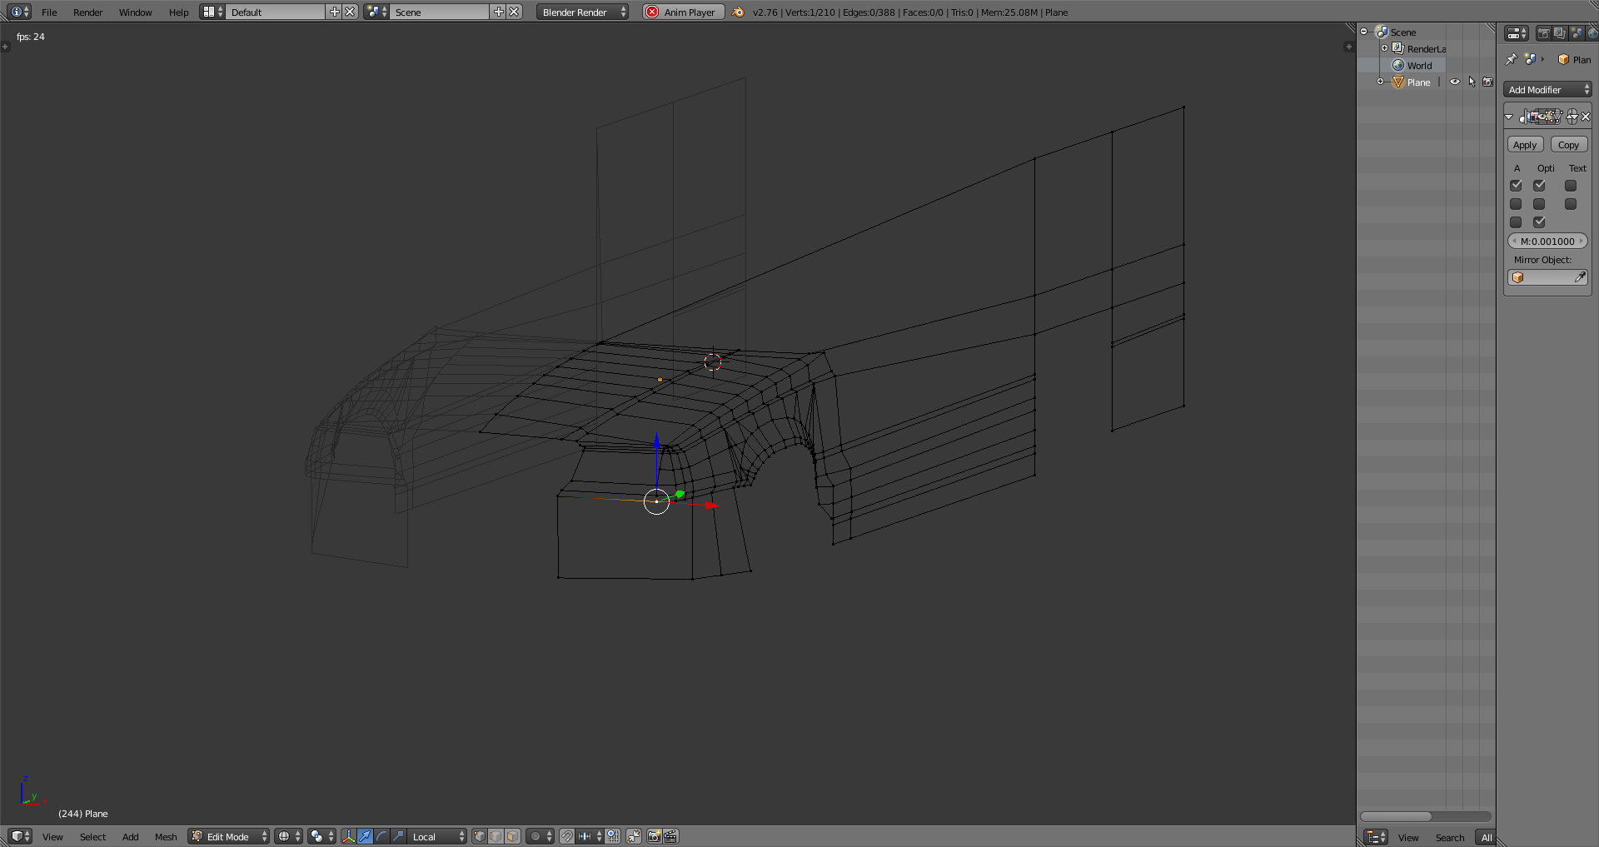
Task: Click the rotate manipulator arc icon
Action: (x=381, y=836)
